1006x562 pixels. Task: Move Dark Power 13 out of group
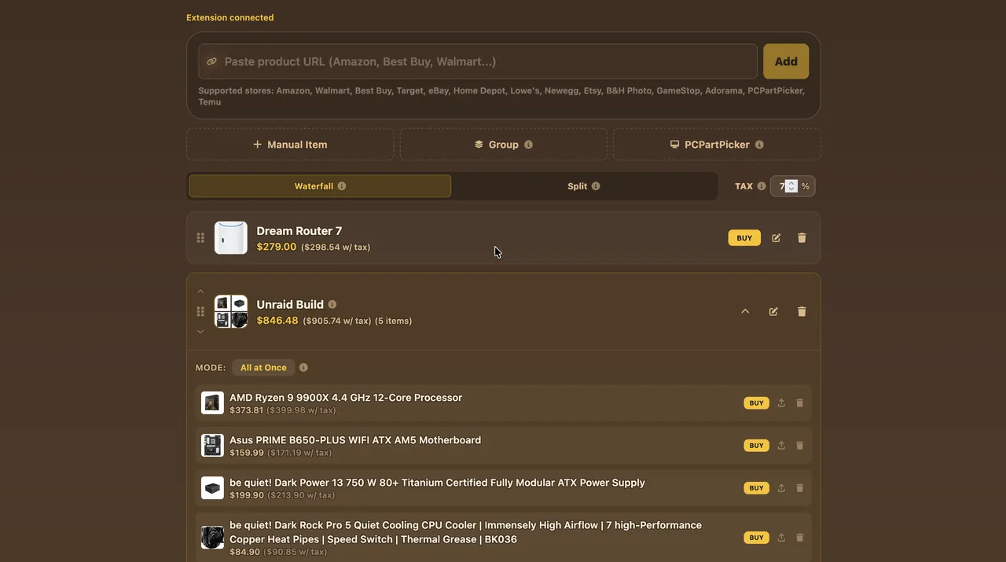[781, 488]
